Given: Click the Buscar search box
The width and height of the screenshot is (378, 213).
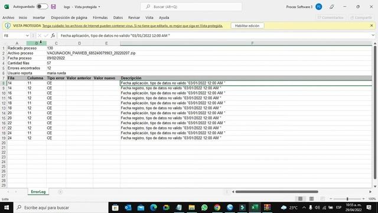Looking at the screenshot, I should 191,7.
